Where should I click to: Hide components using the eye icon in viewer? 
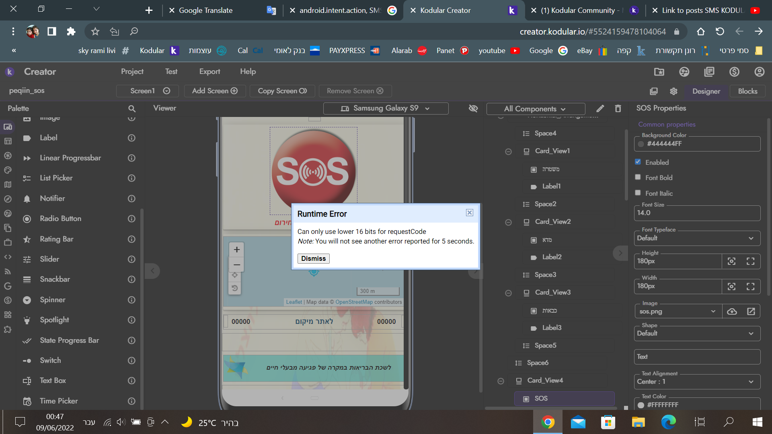[x=473, y=108]
